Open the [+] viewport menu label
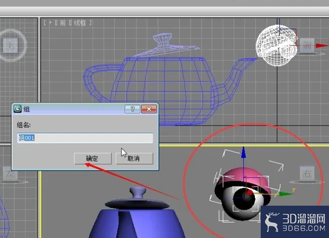Image resolution: width=329 pixels, height=238 pixels. (x=50, y=23)
